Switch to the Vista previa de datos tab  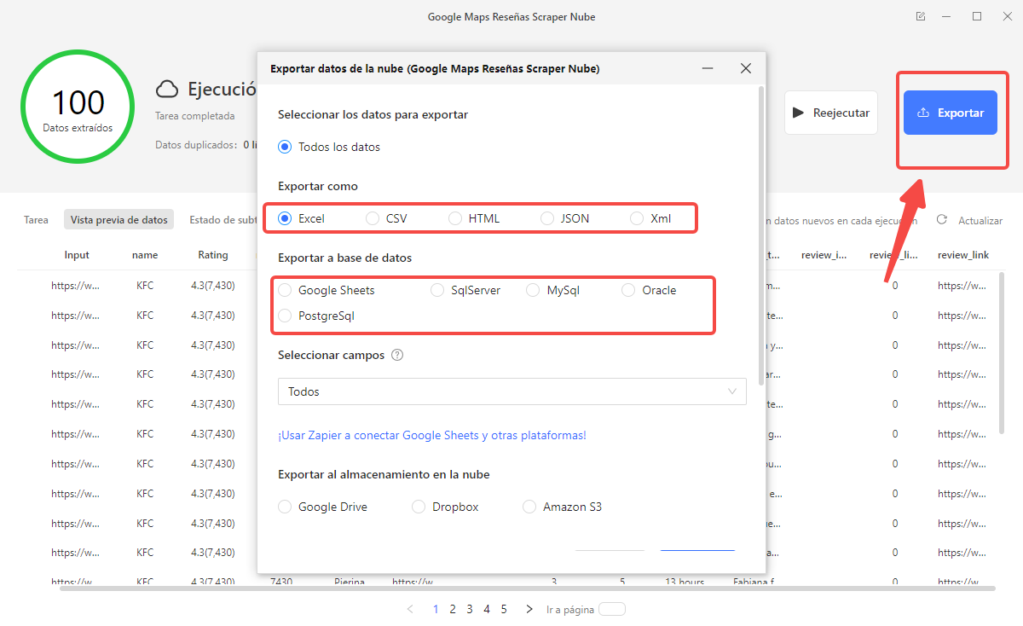(118, 219)
